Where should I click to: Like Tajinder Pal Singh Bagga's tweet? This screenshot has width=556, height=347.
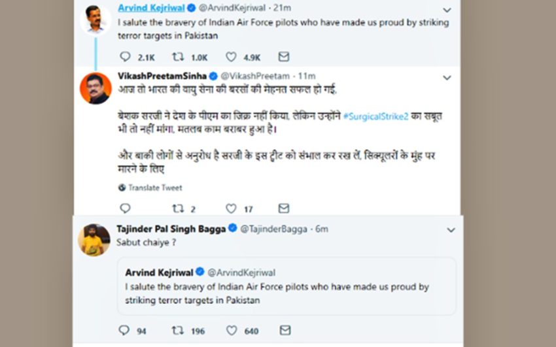[x=231, y=331]
